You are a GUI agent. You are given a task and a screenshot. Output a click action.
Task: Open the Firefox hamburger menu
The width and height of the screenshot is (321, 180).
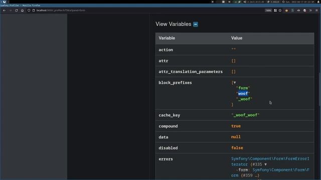(316, 10)
